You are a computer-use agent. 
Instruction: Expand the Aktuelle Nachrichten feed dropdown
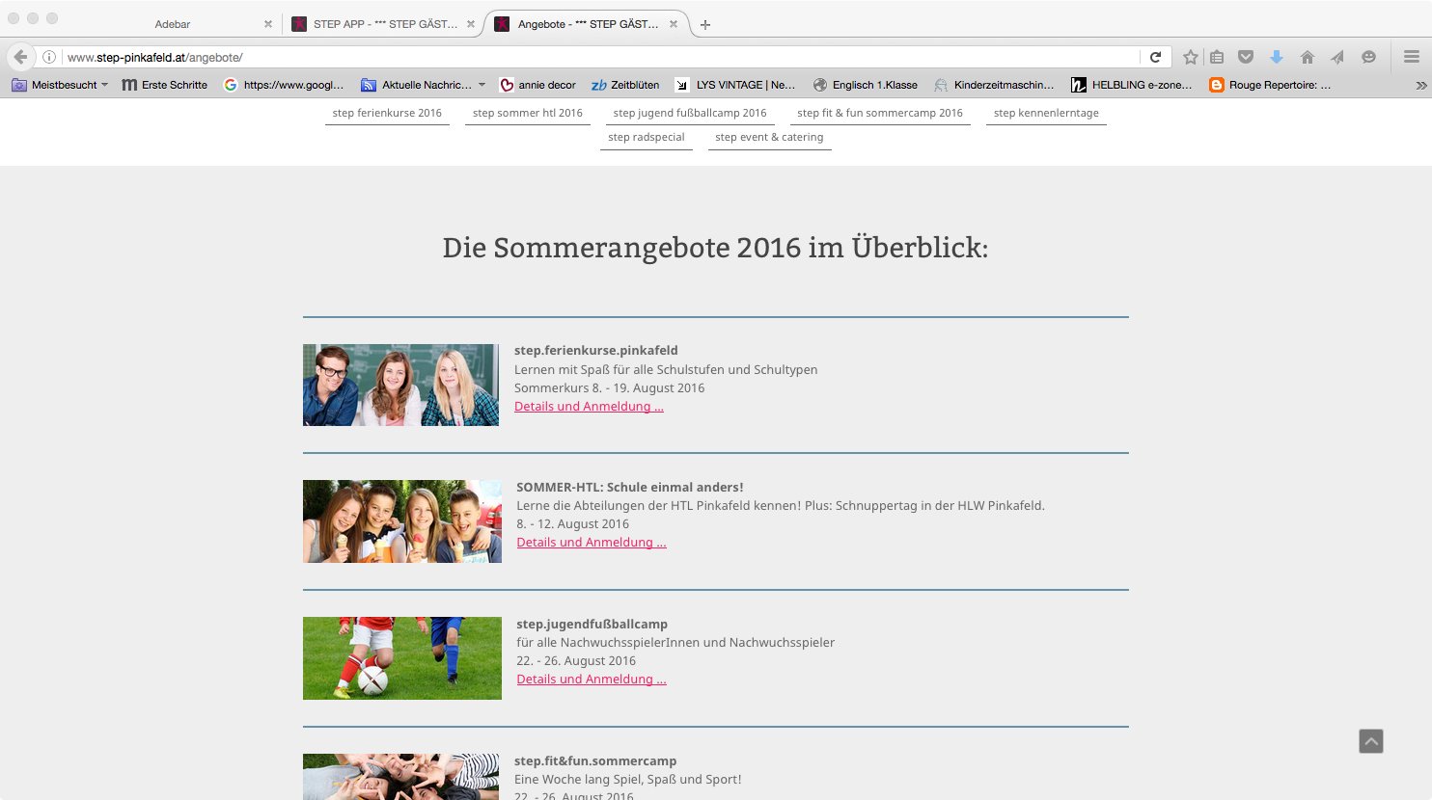[482, 85]
